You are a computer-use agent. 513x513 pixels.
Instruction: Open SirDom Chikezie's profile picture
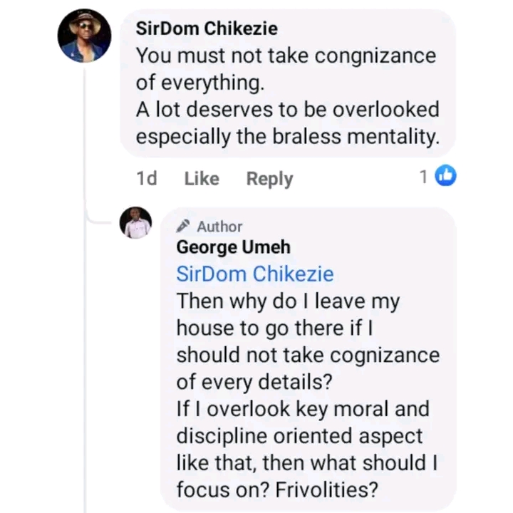click(84, 36)
